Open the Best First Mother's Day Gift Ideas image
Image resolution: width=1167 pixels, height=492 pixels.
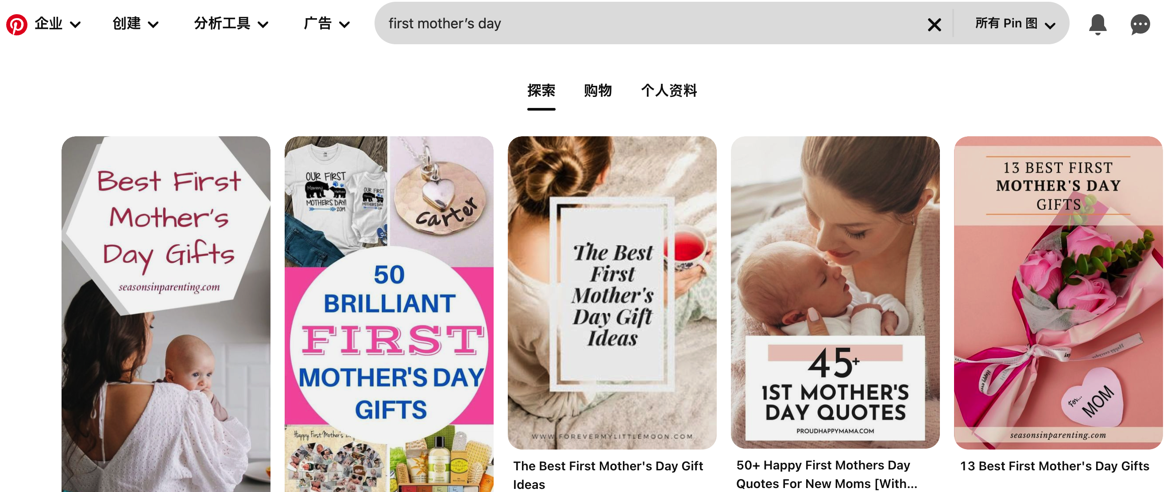pyautogui.click(x=612, y=292)
